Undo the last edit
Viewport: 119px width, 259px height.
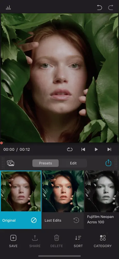tap(99, 8)
